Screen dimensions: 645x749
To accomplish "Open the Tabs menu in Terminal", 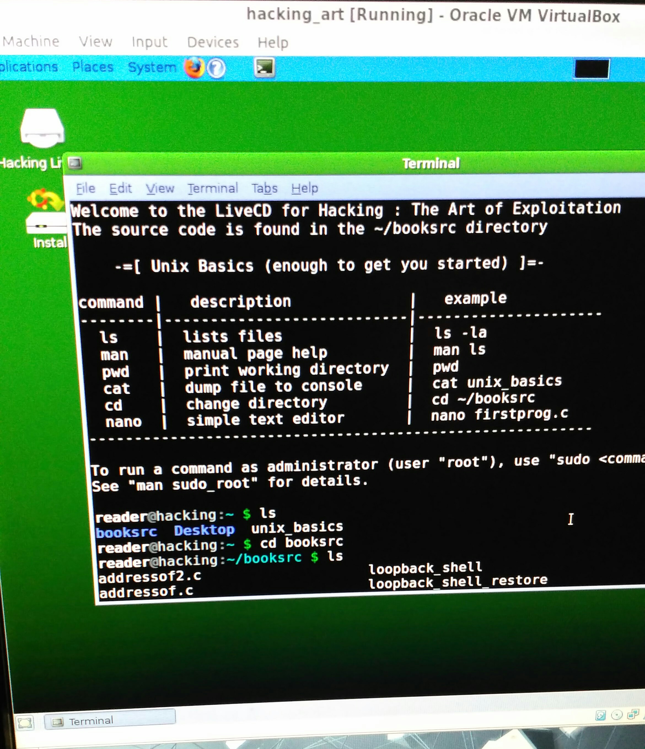I will [264, 188].
